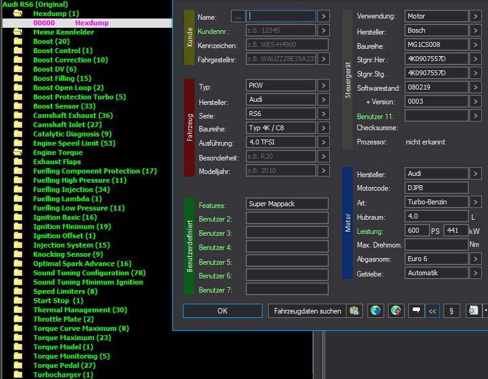The width and height of the screenshot is (488, 379).
Task: Click the globe download icon with blue arrow
Action: pos(376,310)
